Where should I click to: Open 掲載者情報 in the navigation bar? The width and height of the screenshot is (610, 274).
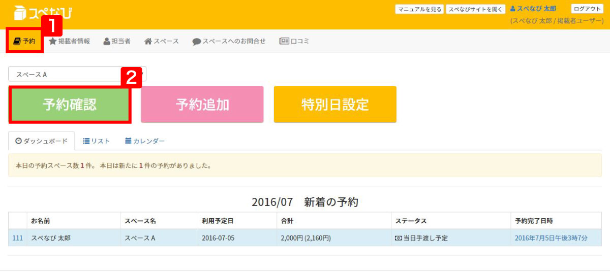pos(69,41)
